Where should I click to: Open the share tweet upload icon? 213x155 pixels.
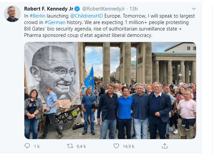click(x=165, y=146)
